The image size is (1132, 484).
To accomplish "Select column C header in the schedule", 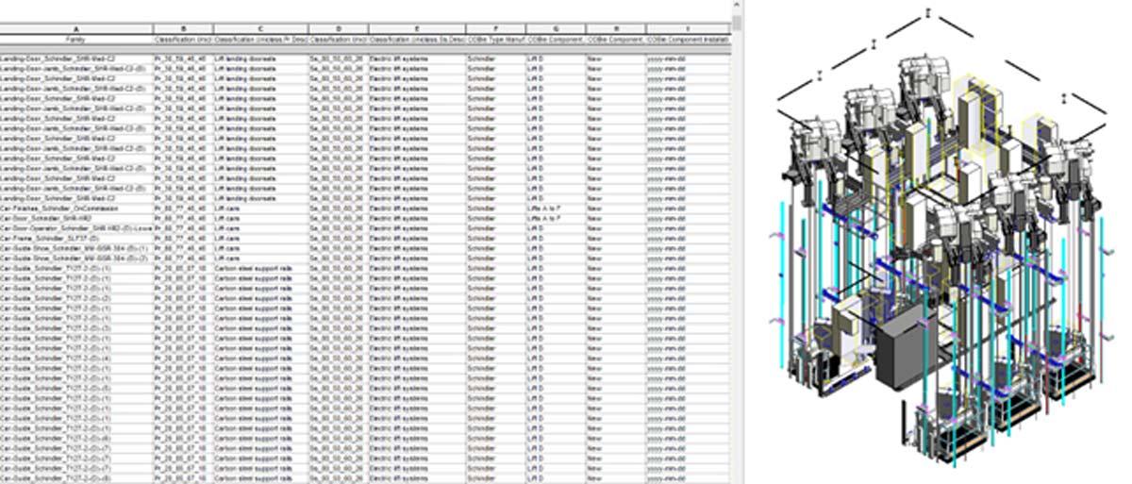I will (260, 30).
